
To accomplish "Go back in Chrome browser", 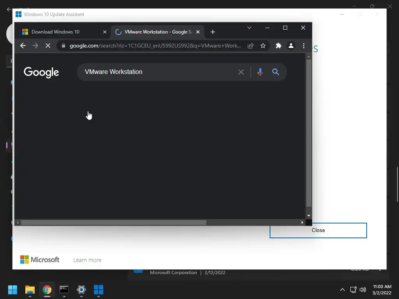I will point(23,46).
